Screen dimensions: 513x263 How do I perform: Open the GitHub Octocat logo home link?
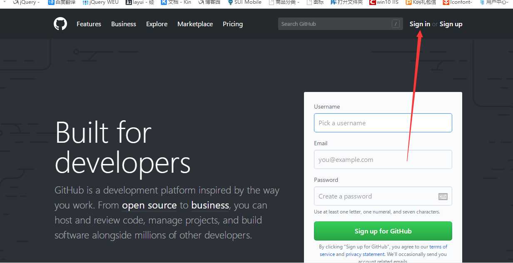point(60,24)
